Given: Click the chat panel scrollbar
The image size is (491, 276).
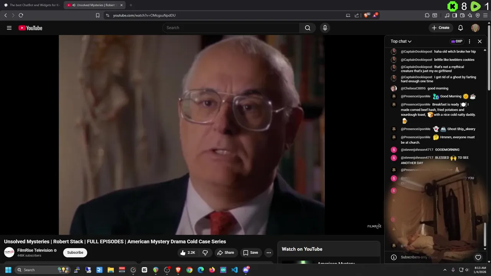Looking at the screenshot, I should [x=485, y=234].
